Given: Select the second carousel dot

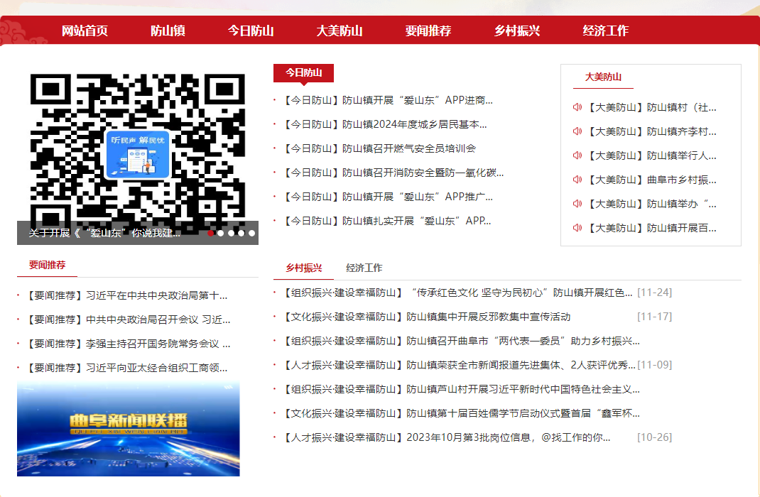Looking at the screenshot, I should click(221, 233).
